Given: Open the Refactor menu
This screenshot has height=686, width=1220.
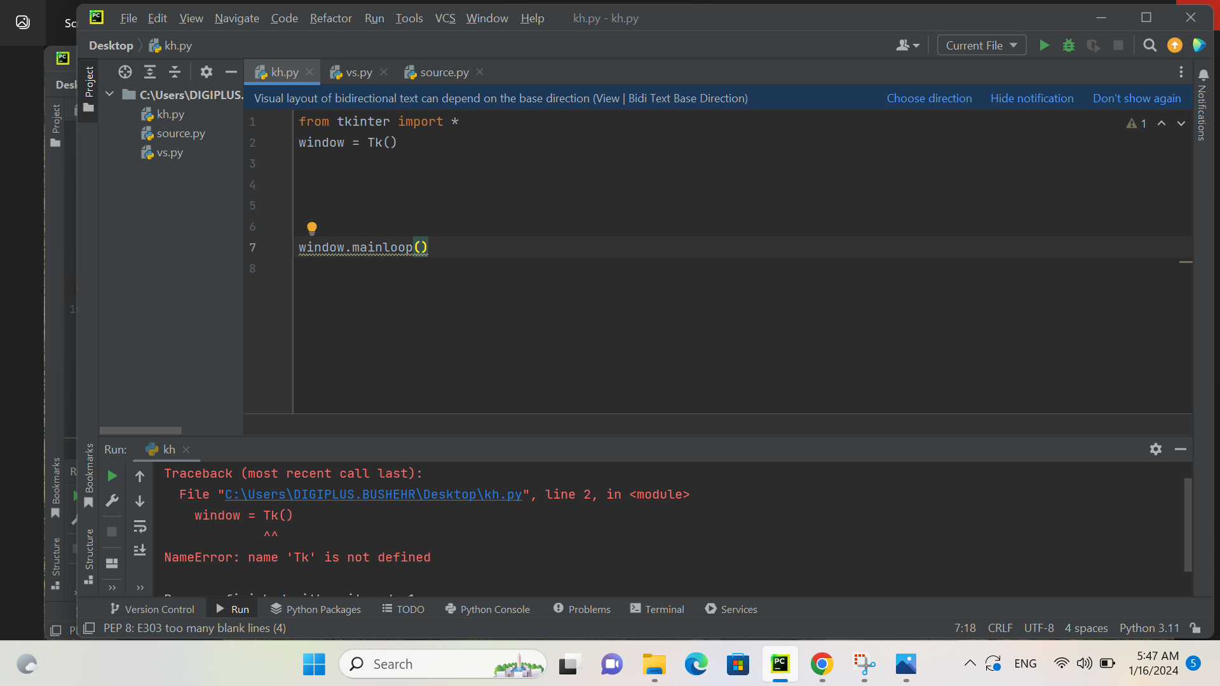Looking at the screenshot, I should [330, 18].
